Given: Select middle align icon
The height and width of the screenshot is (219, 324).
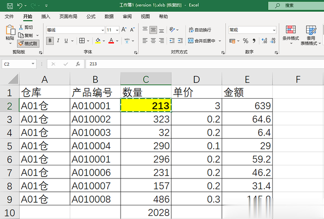Looking at the screenshot, I should click(x=153, y=30).
